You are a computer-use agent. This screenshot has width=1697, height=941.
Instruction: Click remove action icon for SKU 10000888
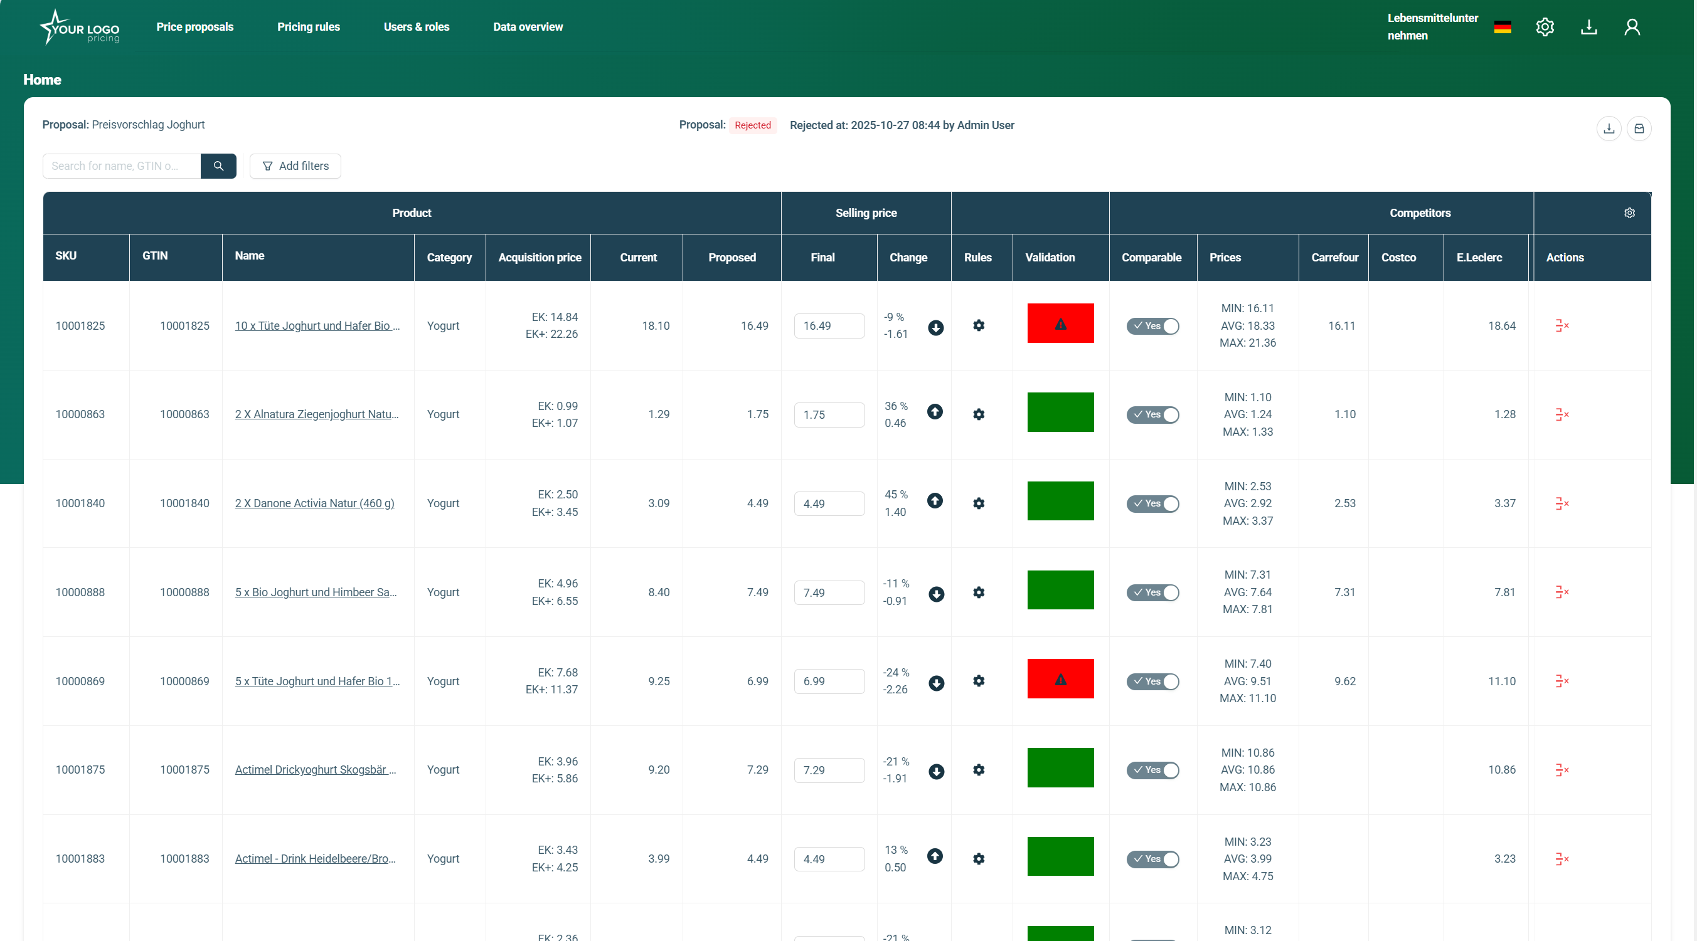[x=1562, y=592]
